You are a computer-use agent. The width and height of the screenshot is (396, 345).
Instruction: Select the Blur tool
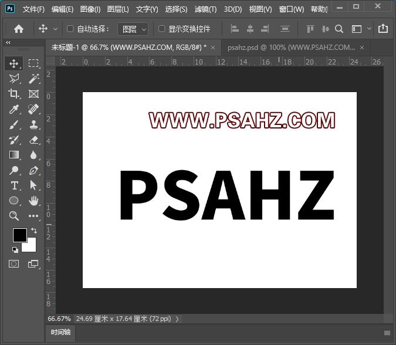(x=33, y=155)
